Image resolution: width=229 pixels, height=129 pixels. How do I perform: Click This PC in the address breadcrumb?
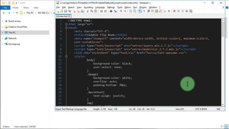(x=30, y=13)
